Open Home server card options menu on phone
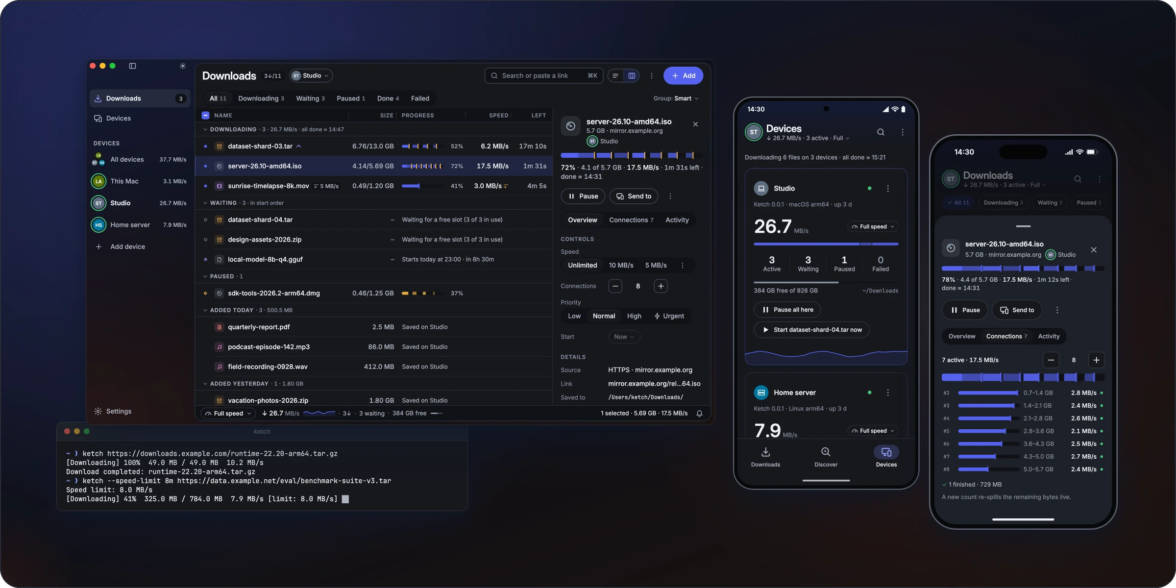1176x588 pixels. point(887,393)
